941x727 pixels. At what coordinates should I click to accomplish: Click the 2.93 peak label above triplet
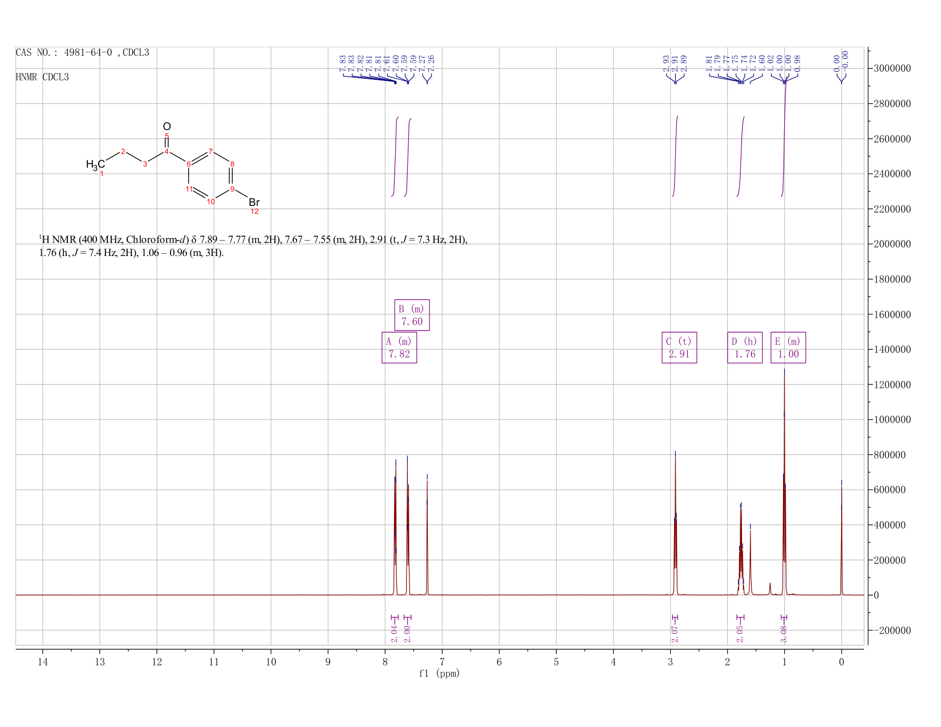pyautogui.click(x=666, y=63)
